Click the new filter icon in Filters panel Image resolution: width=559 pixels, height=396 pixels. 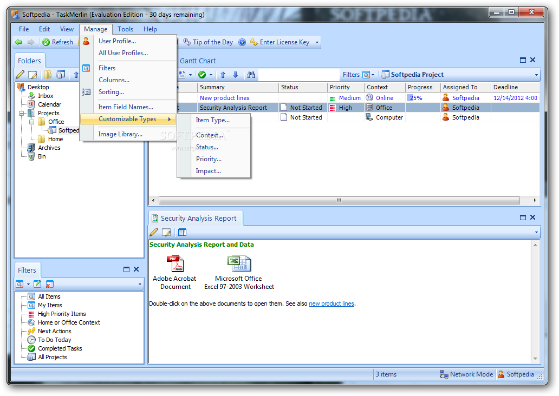[19, 284]
